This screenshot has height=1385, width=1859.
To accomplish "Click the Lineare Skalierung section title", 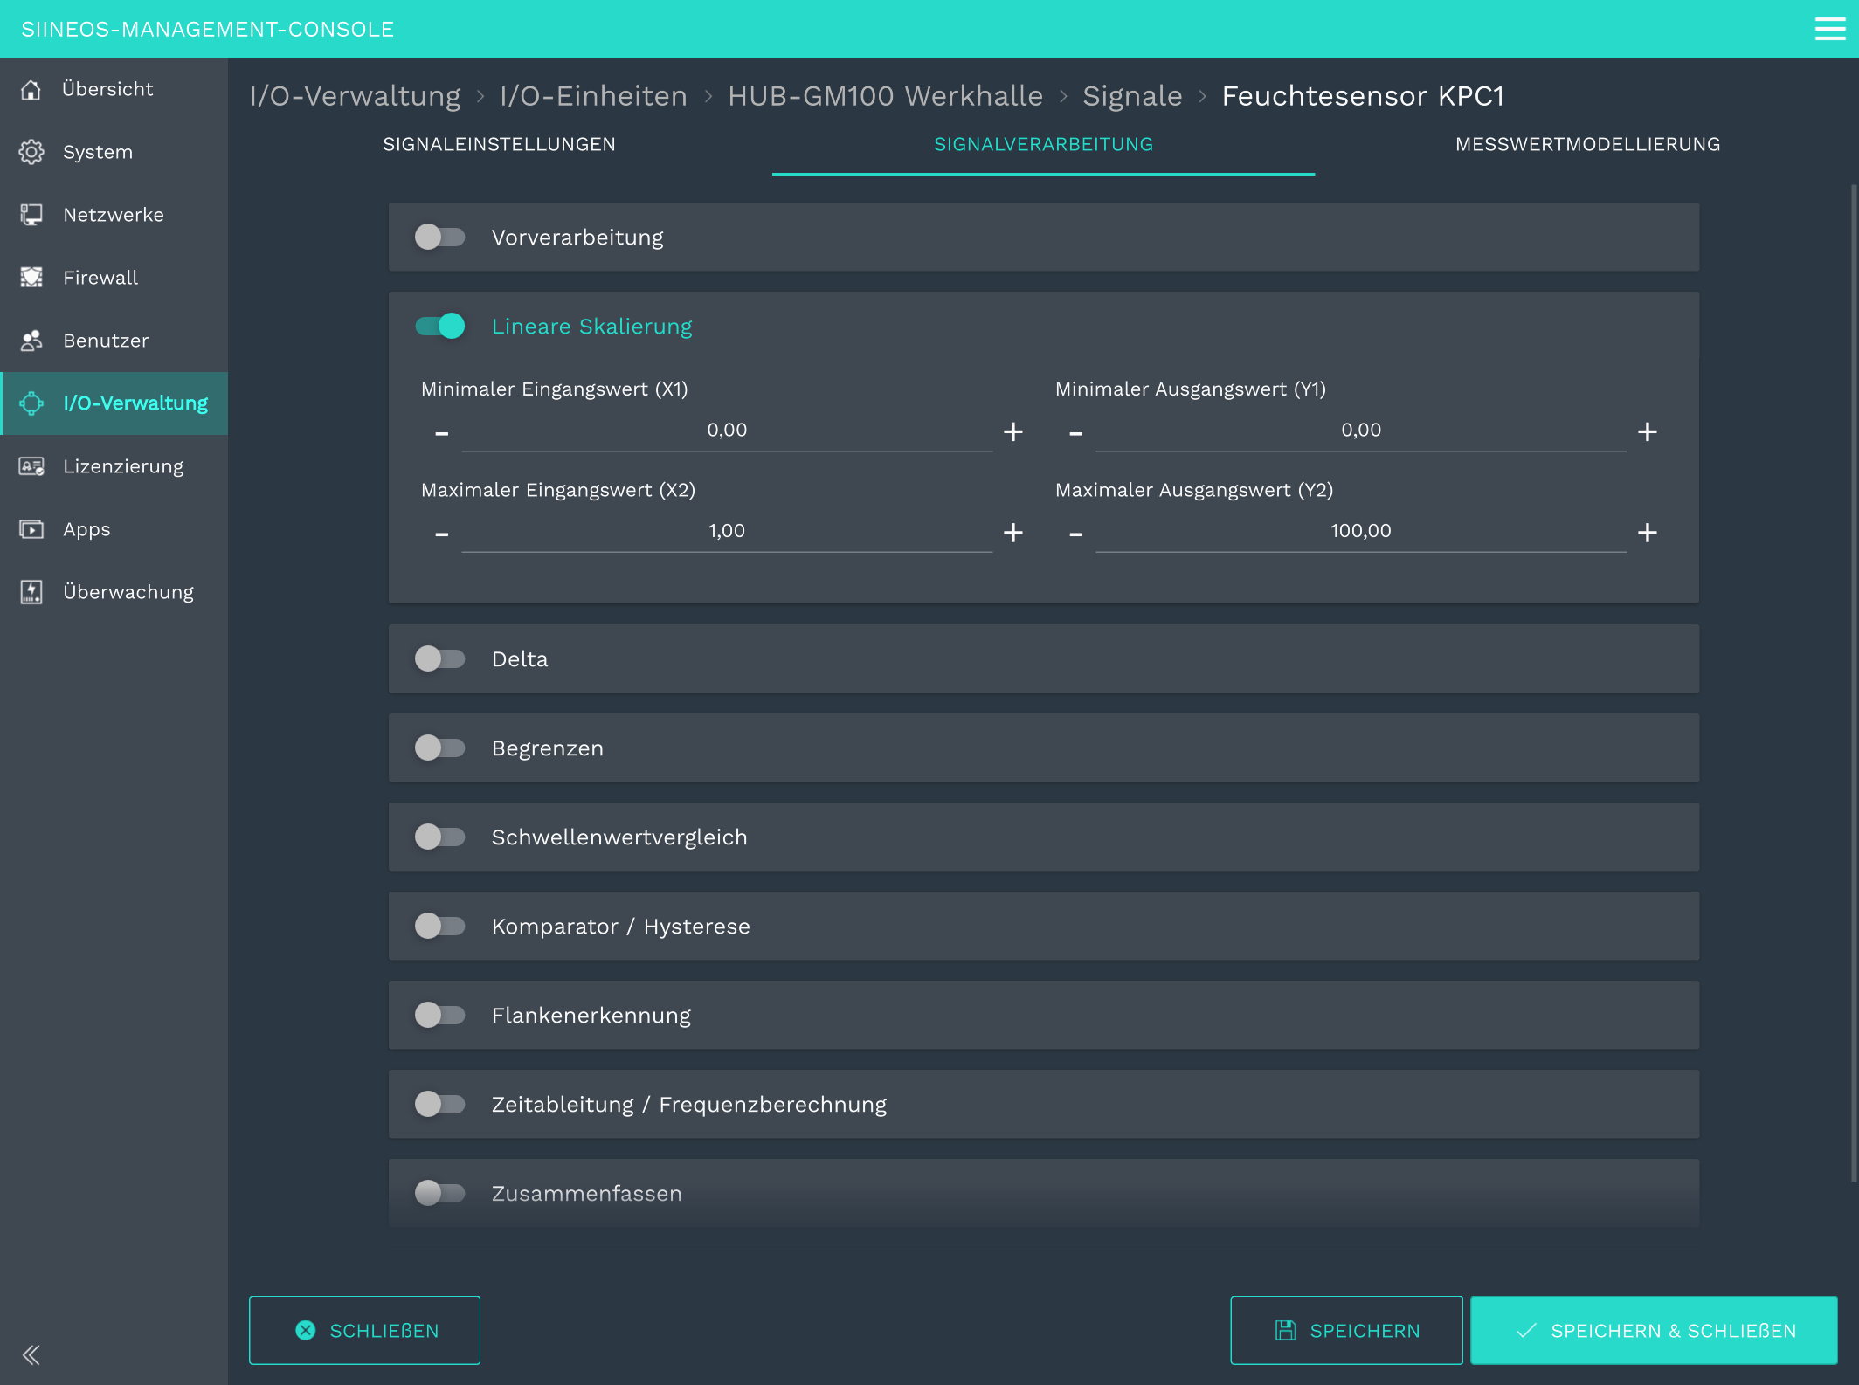I will pos(591,326).
